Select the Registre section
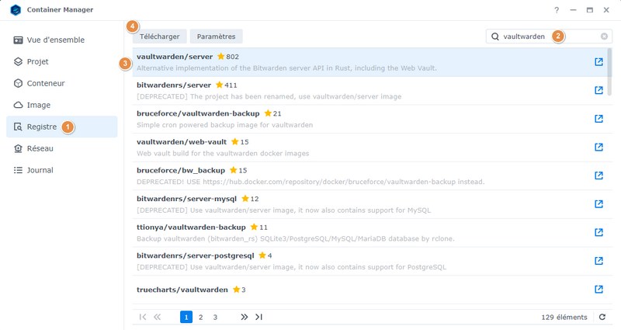621x330 pixels. [x=62, y=127]
